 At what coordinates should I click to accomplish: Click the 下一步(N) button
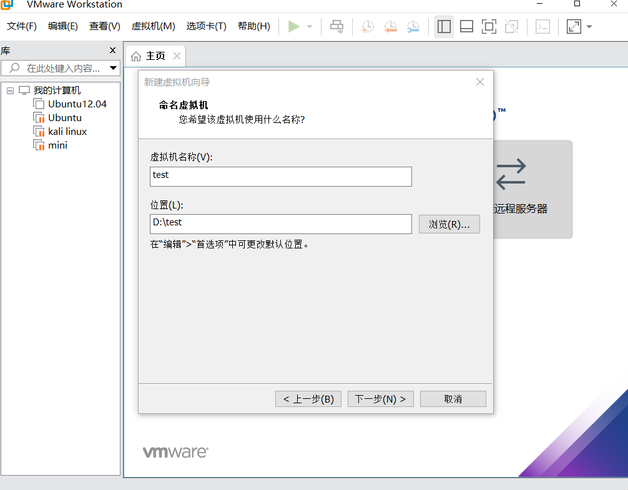click(380, 398)
